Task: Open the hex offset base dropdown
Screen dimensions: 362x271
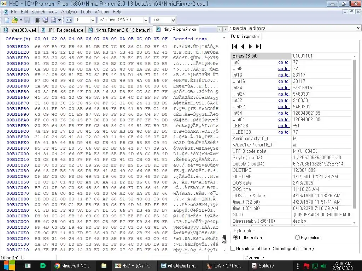Action: point(173,20)
